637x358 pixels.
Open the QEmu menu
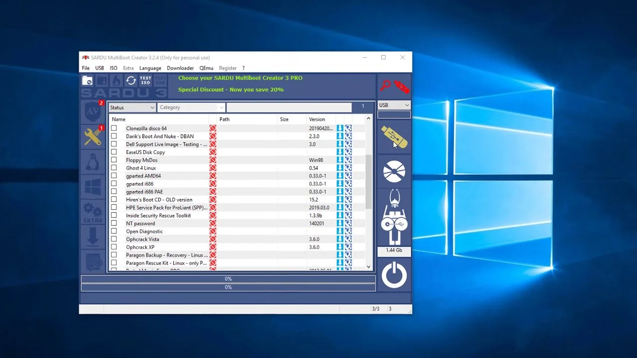(206, 68)
